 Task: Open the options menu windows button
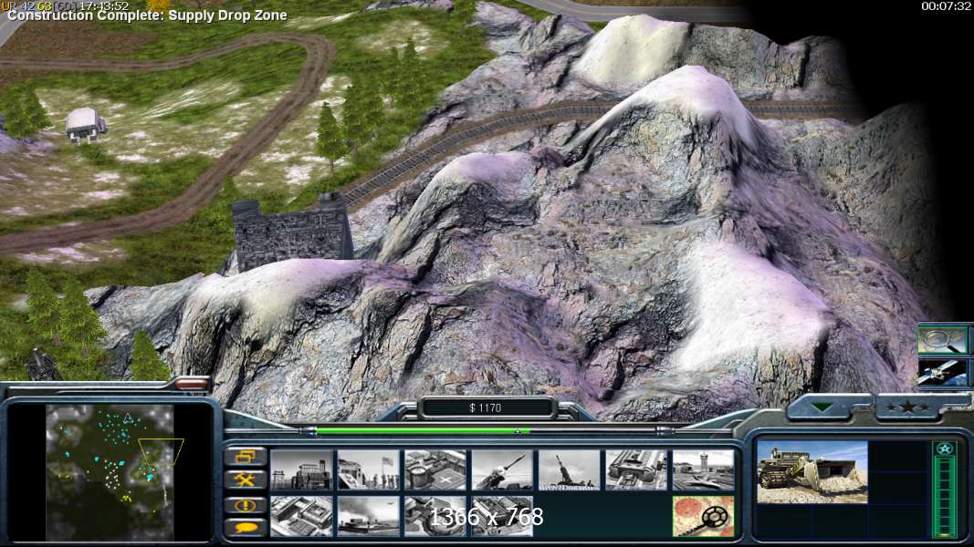coord(246,456)
